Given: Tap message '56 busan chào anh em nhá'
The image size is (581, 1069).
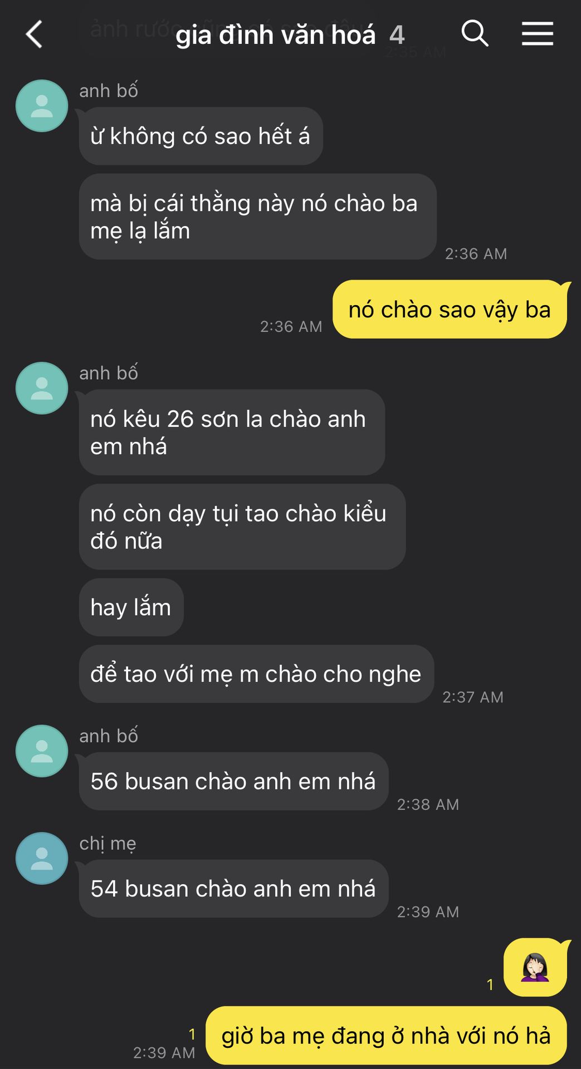Looking at the screenshot, I should coord(233,781).
